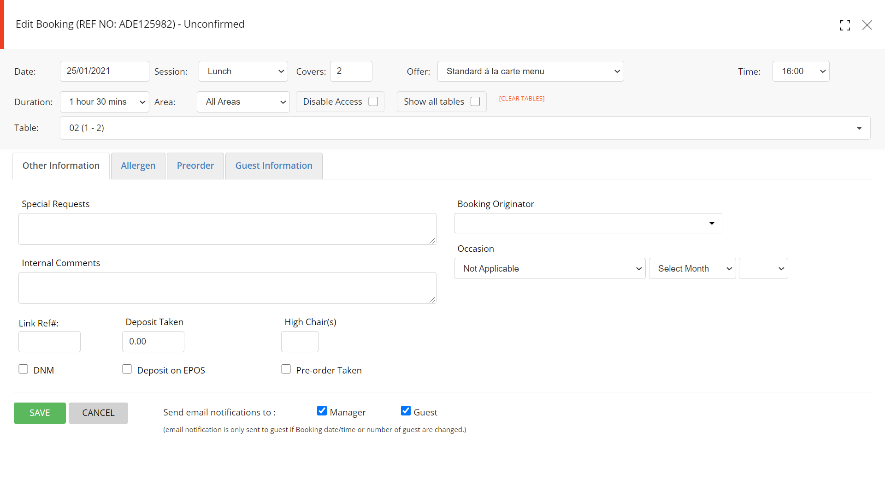This screenshot has height=498, width=885.
Task: Open the Area dropdown showing All Areas
Action: [243, 102]
